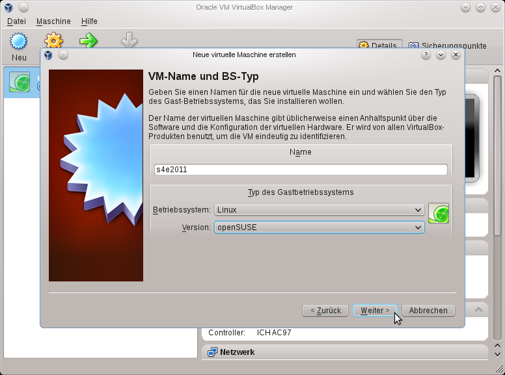Viewport: 505px width, 375px height.
Task: Click the VM preview thumbnail in main window
Action: coord(472,138)
